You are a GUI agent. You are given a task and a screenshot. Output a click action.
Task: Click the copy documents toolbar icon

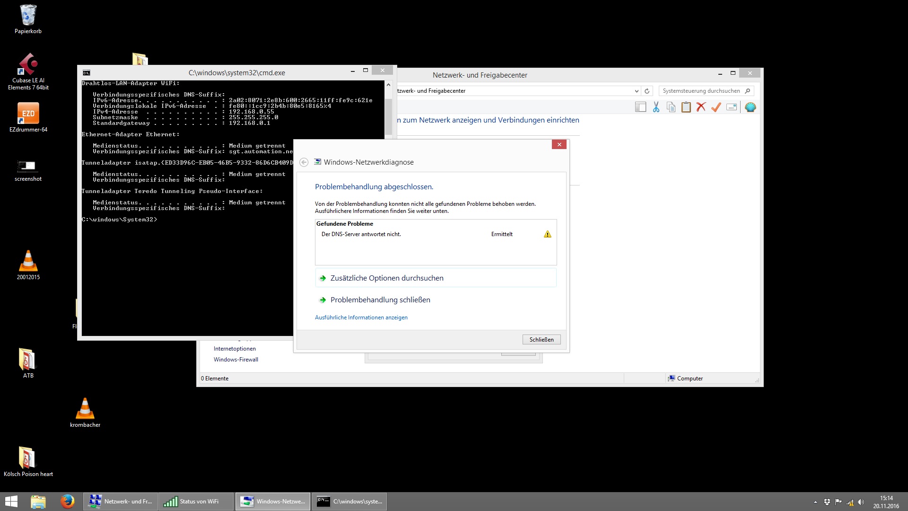(x=671, y=107)
